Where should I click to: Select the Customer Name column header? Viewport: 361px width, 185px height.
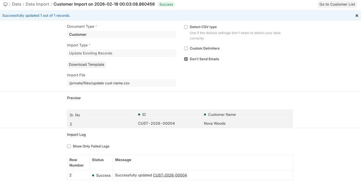(x=222, y=115)
